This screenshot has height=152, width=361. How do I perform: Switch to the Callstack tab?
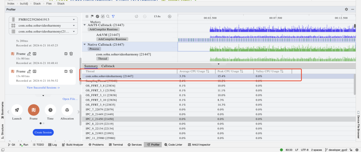(x=108, y=66)
